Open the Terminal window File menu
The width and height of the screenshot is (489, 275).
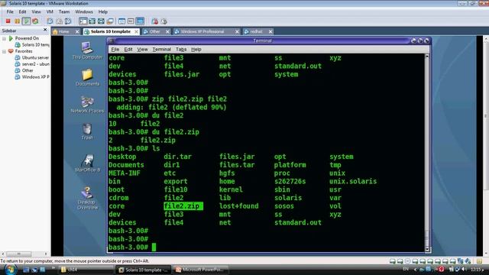(x=115, y=50)
